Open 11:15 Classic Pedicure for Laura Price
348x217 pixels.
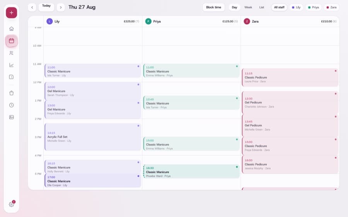coord(290,77)
